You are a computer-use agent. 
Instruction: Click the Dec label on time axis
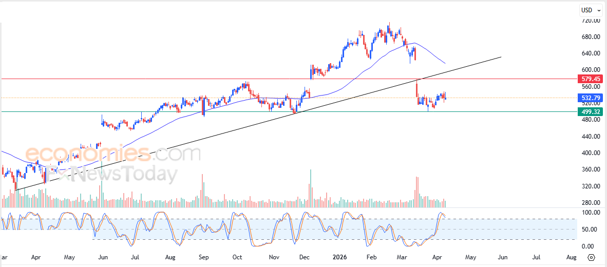pos(303,257)
